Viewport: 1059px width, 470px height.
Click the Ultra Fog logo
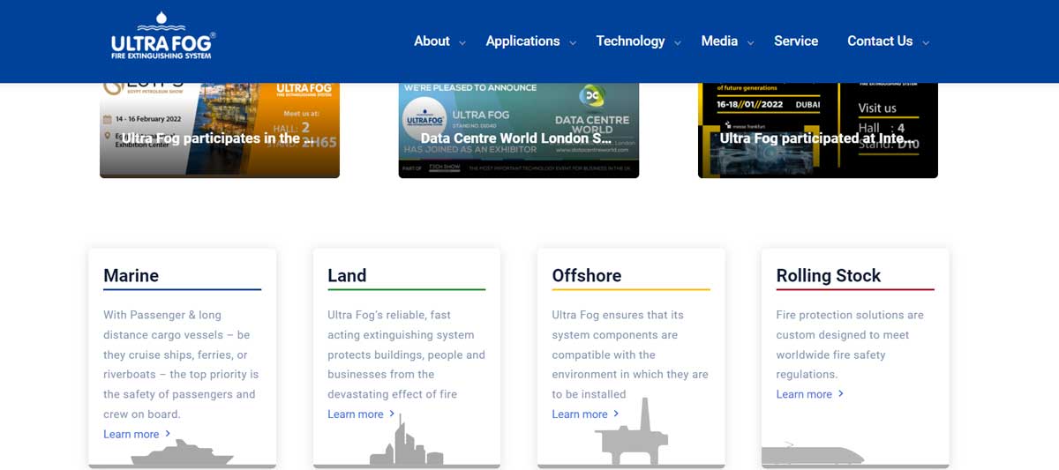pos(163,37)
